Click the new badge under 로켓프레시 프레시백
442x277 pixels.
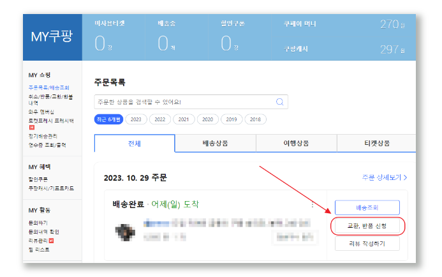pyautogui.click(x=32, y=128)
